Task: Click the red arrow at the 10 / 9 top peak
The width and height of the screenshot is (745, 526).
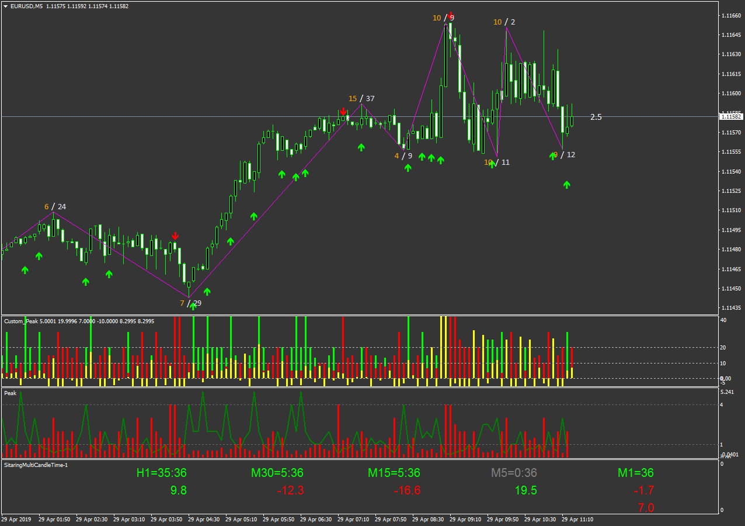Action: (x=451, y=15)
